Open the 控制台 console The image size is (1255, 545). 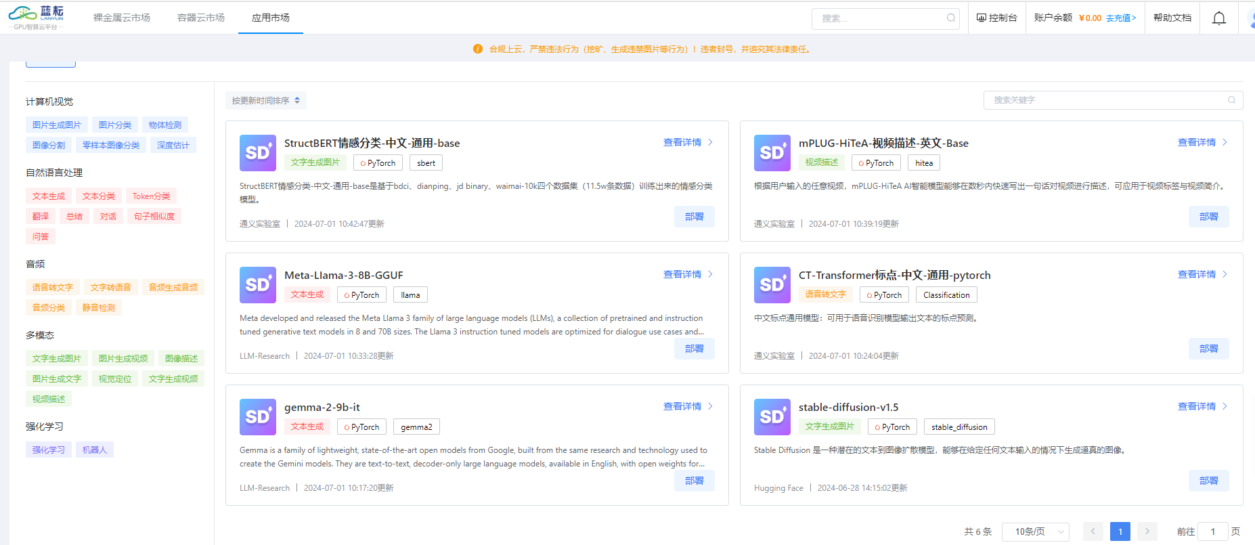[996, 18]
